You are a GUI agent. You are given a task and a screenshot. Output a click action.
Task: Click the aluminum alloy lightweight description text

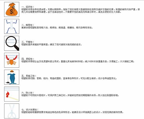pyautogui.click(x=78, y=61)
